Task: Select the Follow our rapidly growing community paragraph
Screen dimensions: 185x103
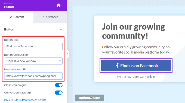Action: coord(136,50)
